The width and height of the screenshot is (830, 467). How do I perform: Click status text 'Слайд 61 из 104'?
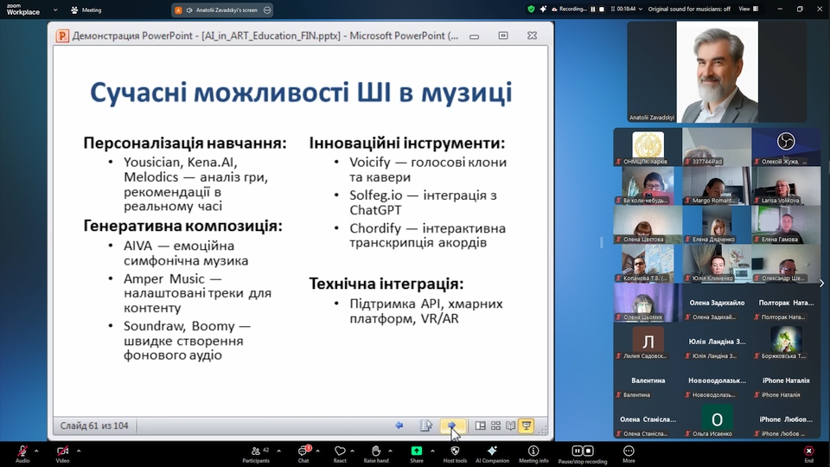click(94, 425)
